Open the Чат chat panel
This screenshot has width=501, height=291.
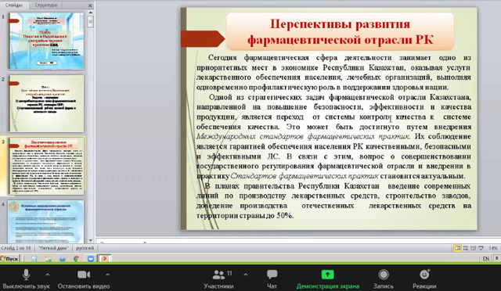click(x=272, y=279)
